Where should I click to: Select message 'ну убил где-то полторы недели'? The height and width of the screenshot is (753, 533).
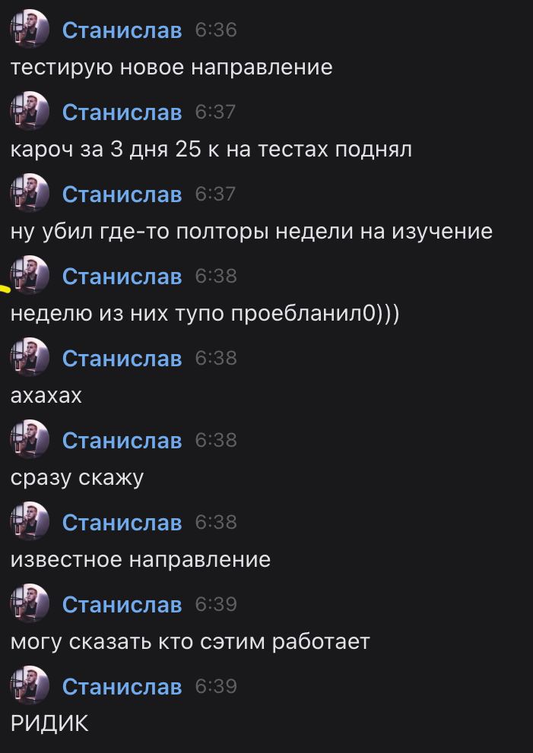tap(252, 232)
